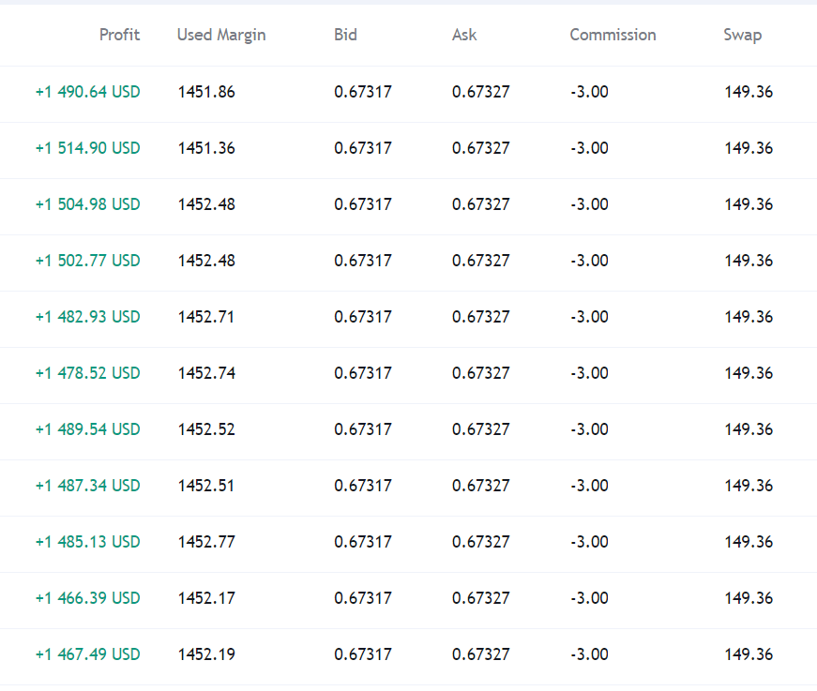
Task: Click used margin value 1452.74
Action: 206,373
